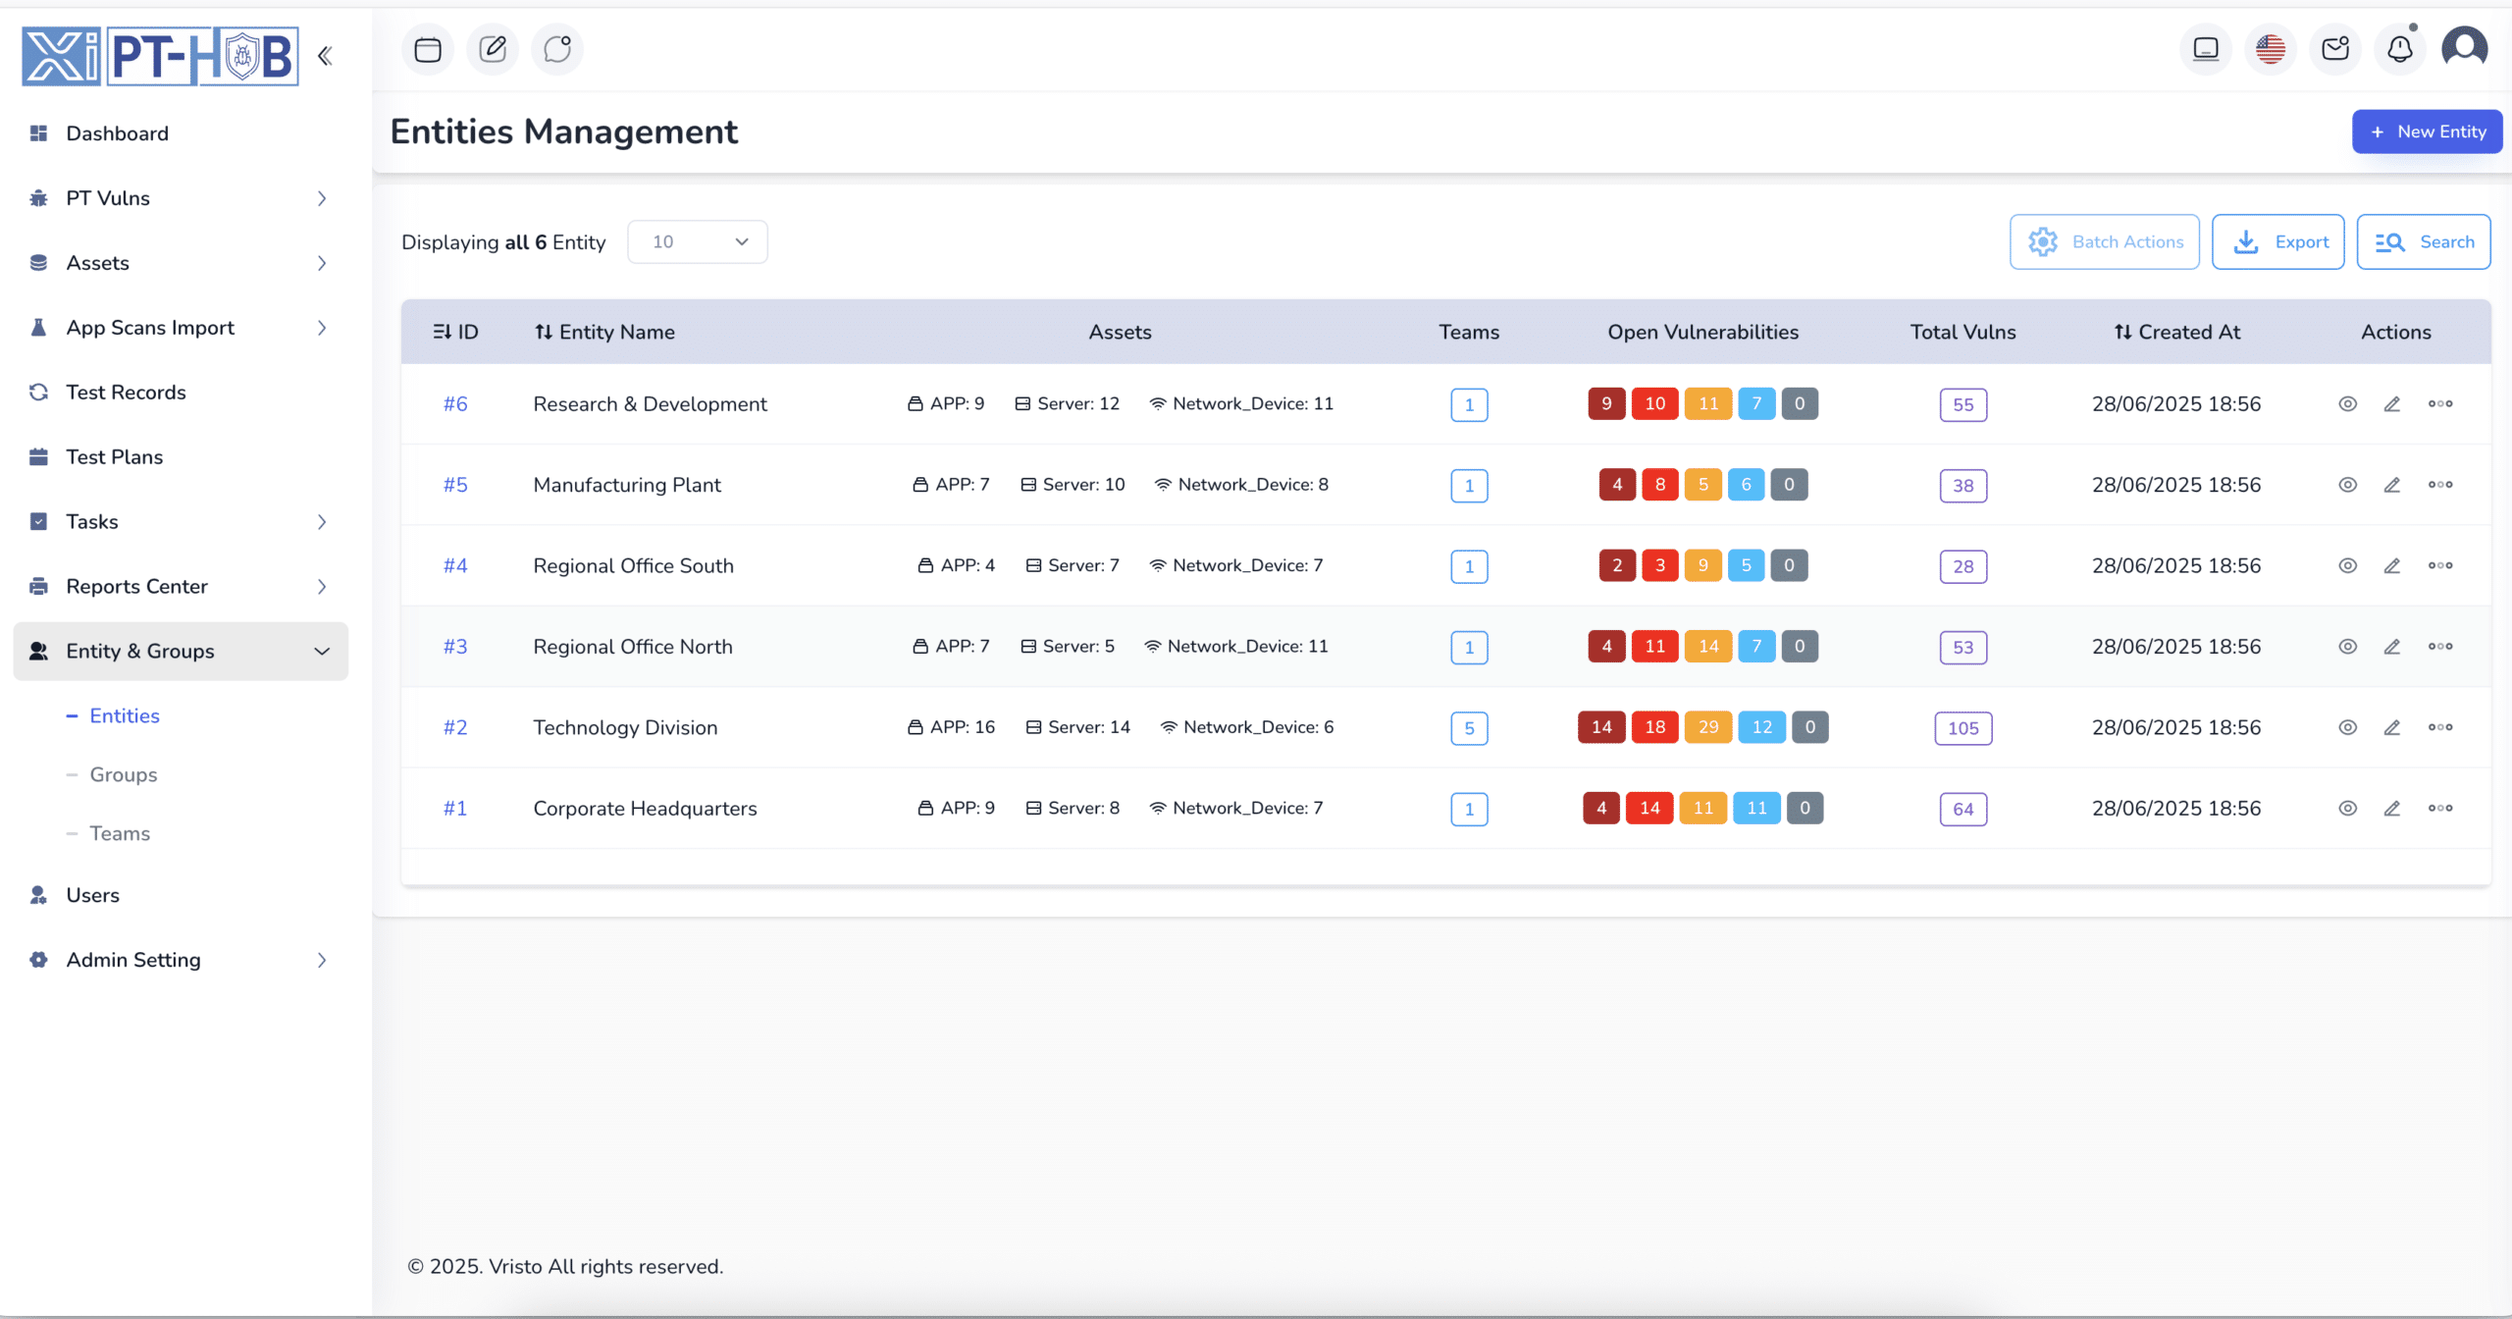
Task: Click the Search button
Action: coord(2424,241)
